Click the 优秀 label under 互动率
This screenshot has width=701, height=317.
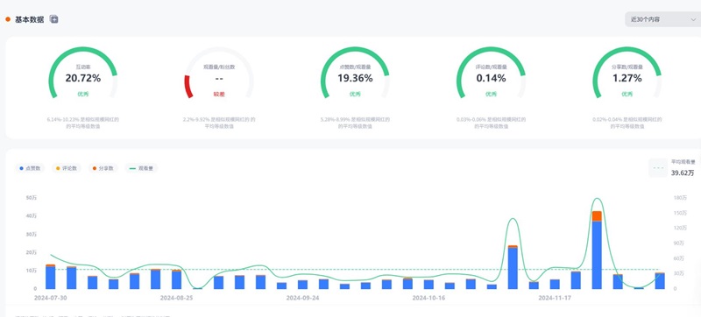pos(82,95)
